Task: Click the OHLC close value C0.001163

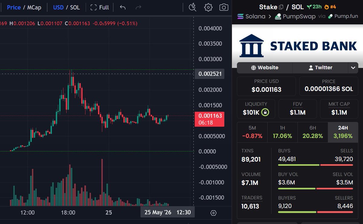Action: coord(77,23)
